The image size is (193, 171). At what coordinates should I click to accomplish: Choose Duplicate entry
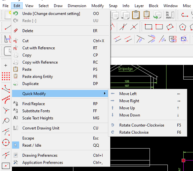tap(61, 84)
